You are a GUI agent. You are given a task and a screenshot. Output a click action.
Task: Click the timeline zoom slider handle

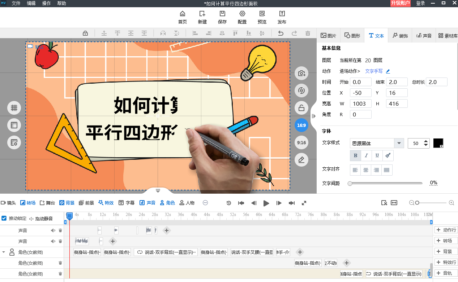click(x=417, y=203)
